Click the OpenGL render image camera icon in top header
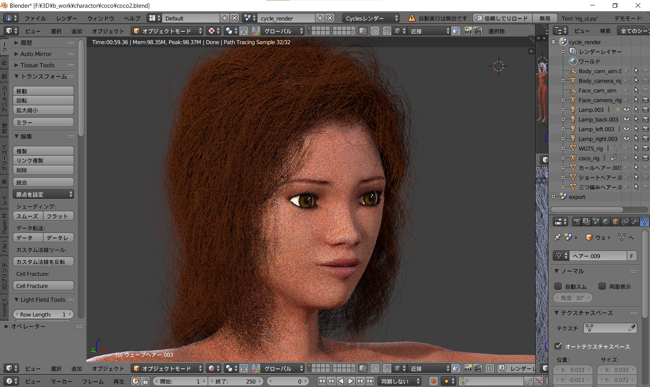650x387 pixels. point(468,31)
